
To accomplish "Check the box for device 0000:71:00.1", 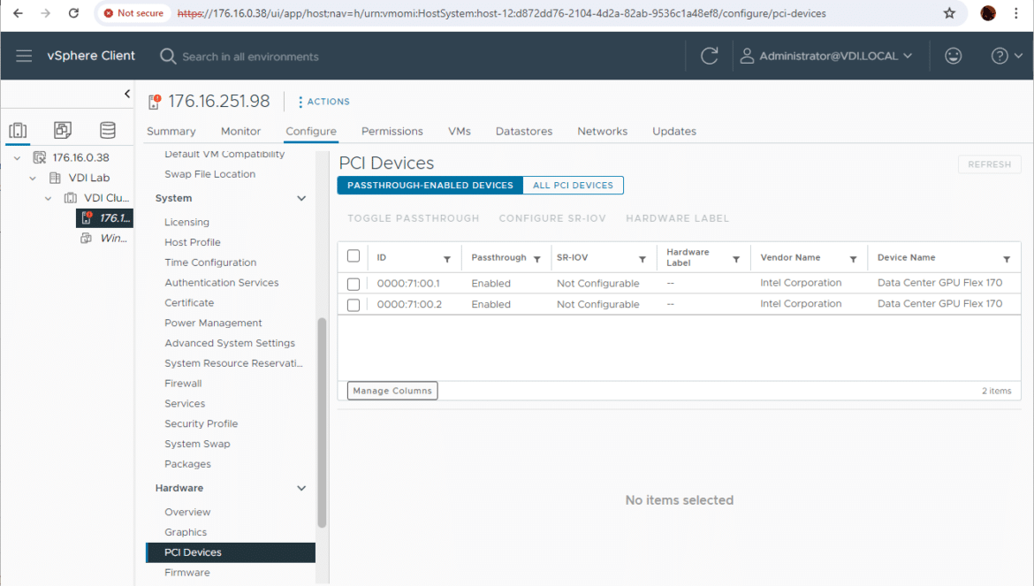I will tap(354, 284).
